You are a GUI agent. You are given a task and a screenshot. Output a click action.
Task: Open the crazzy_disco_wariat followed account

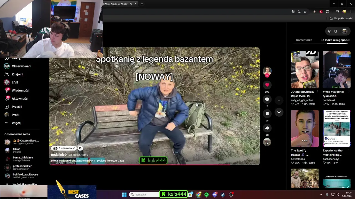(x=22, y=142)
